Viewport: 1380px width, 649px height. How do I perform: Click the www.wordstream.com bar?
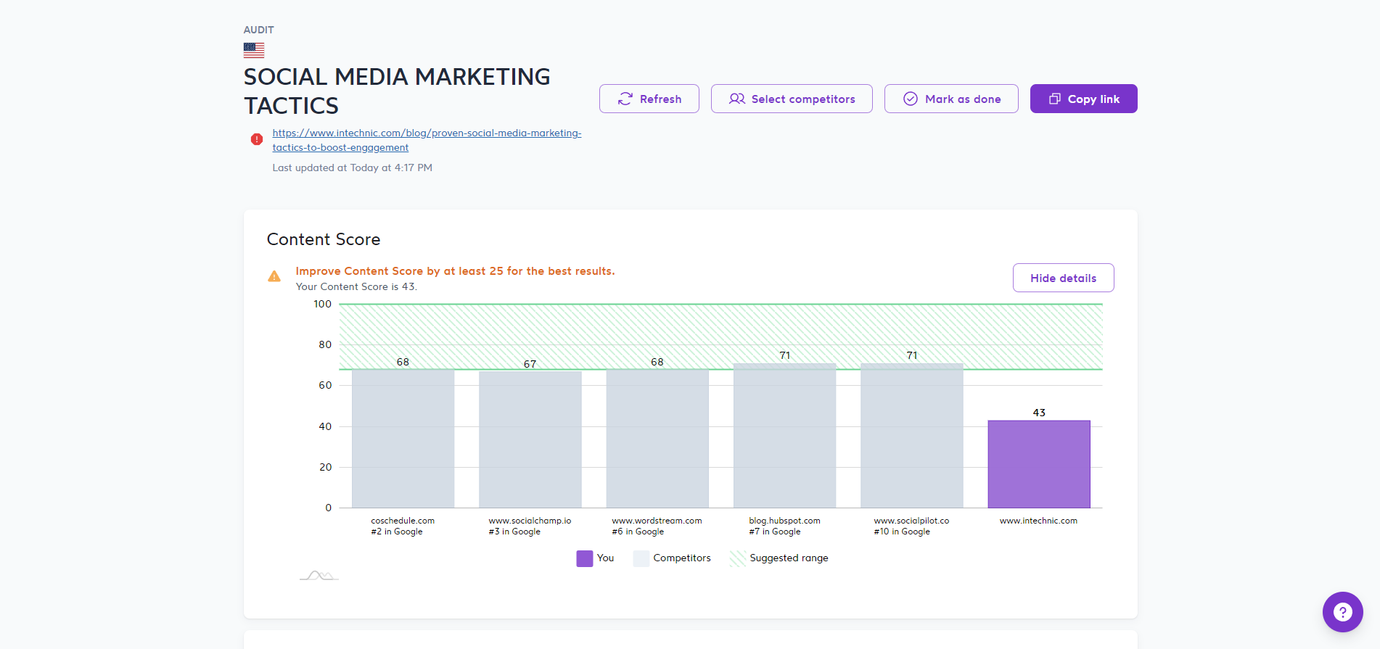[x=657, y=439]
